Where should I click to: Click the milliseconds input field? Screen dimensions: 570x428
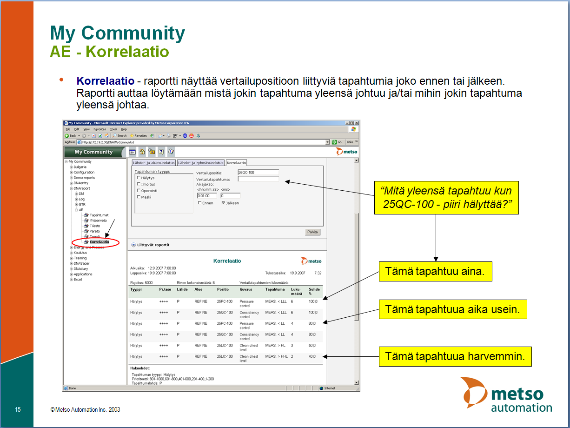coord(231,196)
